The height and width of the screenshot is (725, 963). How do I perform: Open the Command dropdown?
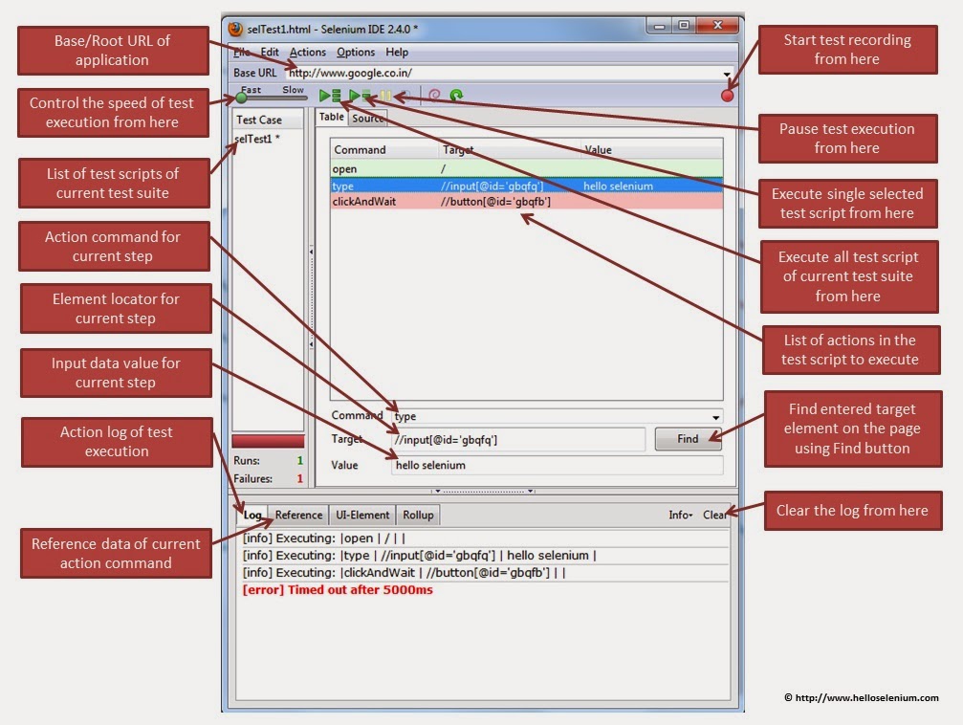[717, 417]
